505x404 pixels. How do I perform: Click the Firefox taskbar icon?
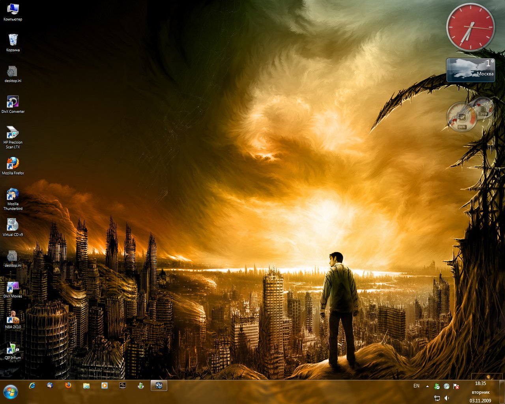(68, 385)
